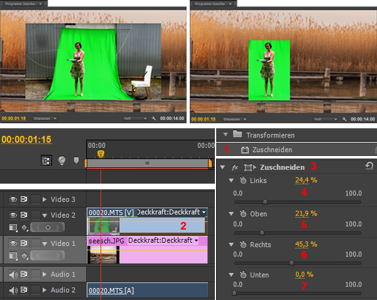Click the snap magnet icon in timeline
Screen dimensions: 377x300
(x=46, y=160)
